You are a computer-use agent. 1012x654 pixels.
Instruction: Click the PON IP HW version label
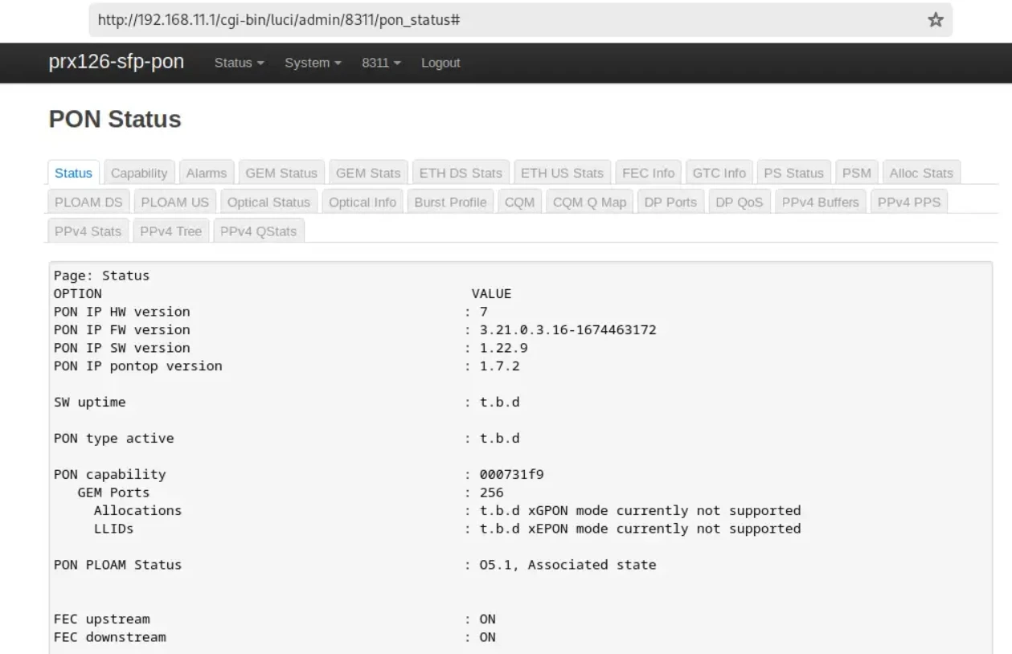(122, 312)
